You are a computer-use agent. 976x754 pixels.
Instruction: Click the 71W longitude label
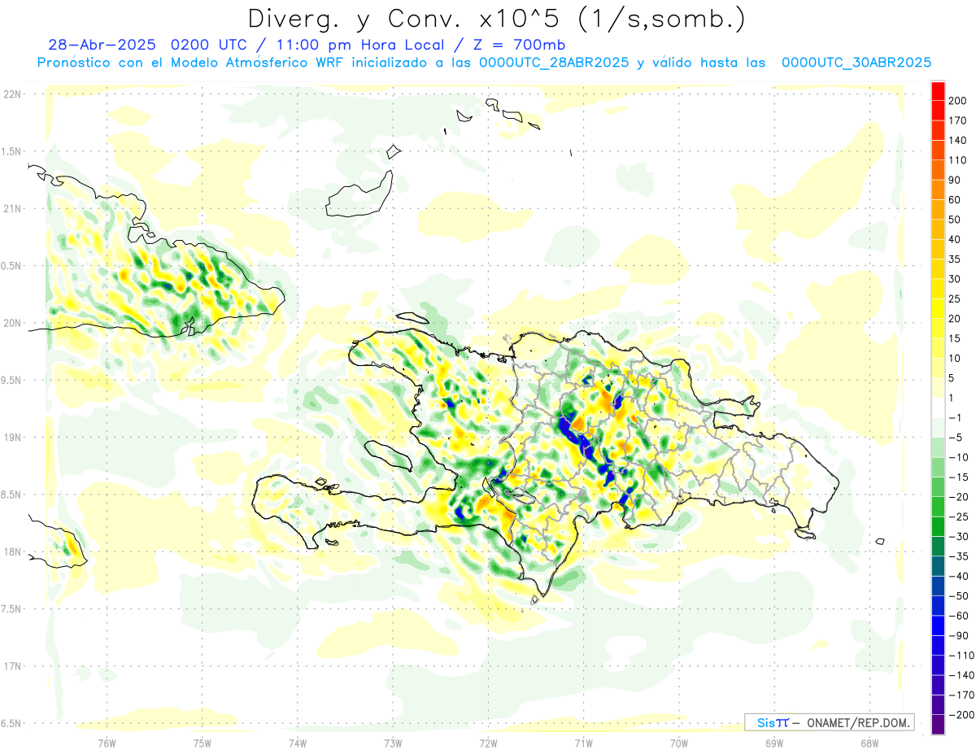coord(583,743)
